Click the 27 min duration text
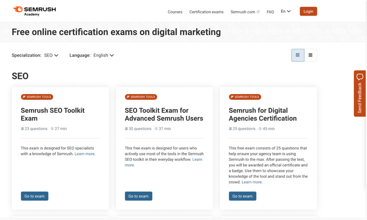This screenshot has width=367, height=220. [61, 129]
